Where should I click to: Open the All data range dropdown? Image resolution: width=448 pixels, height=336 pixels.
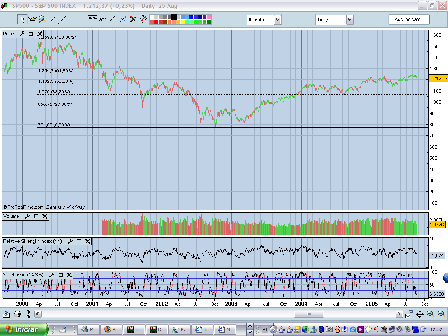(277, 20)
